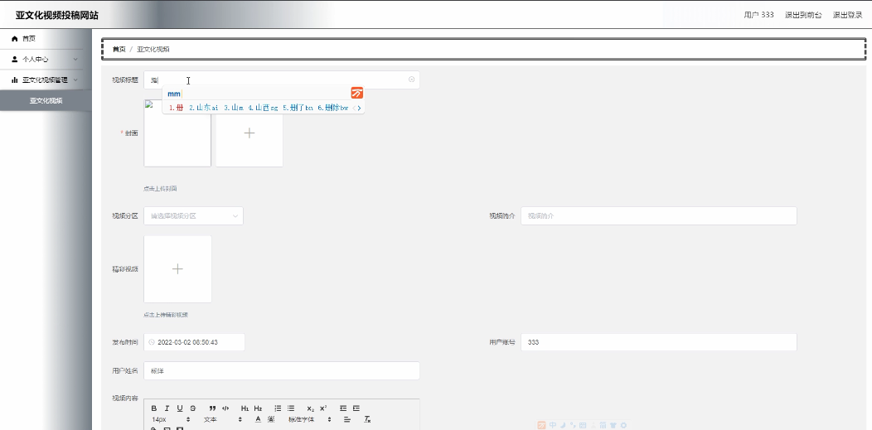This screenshot has height=430, width=872.
Task: Click the 亚文化视频投稿网站 site title
Action: 56,15
